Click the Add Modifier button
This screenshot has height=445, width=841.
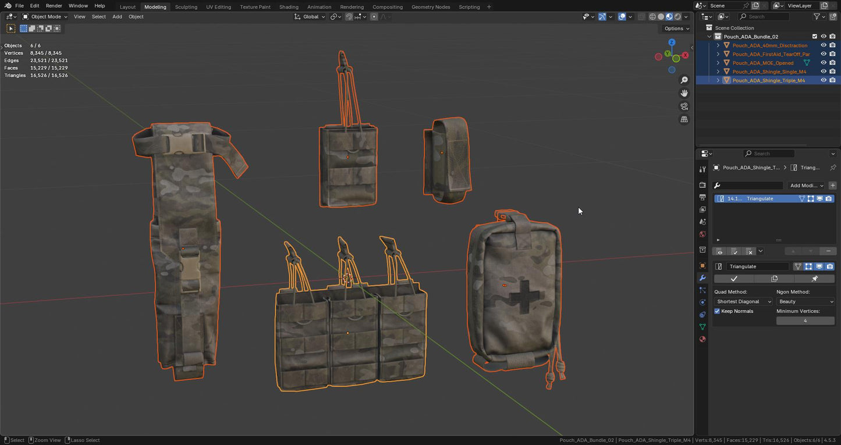coord(806,186)
